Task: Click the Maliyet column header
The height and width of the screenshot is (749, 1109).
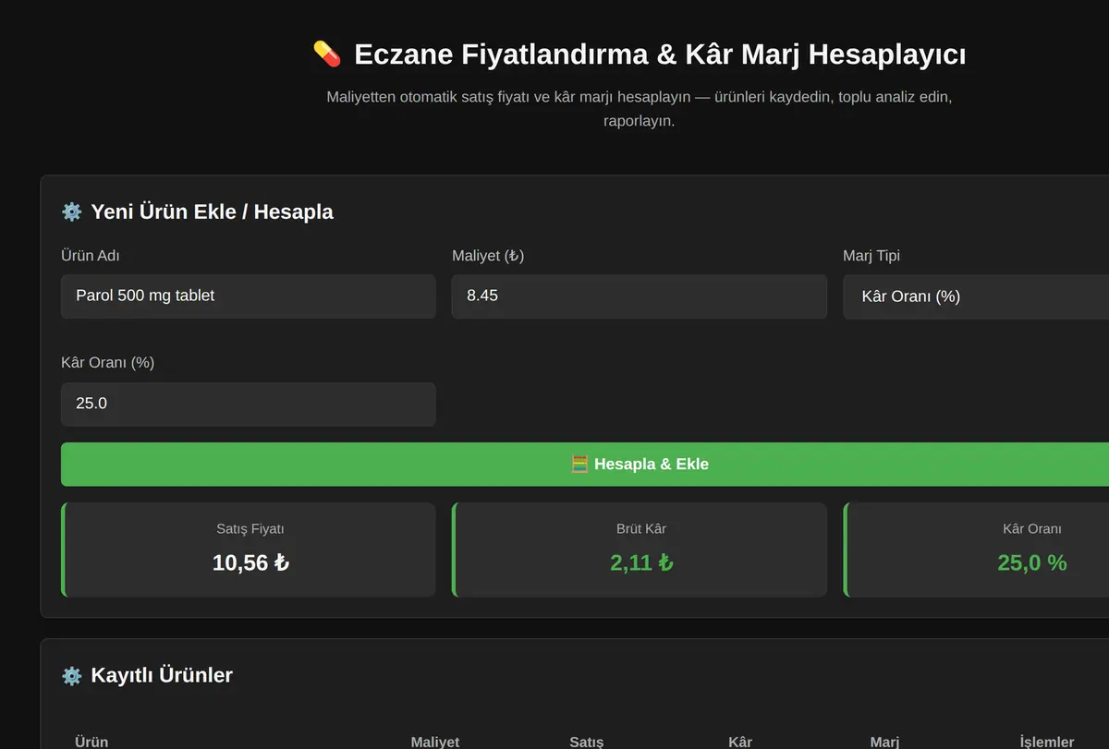Action: [x=435, y=742]
